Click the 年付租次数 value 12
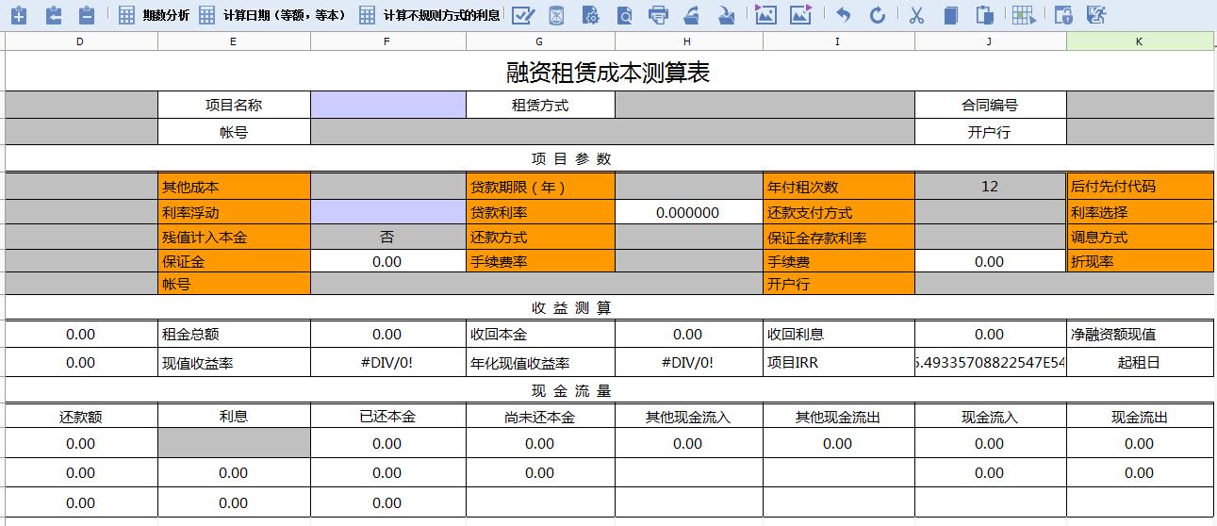This screenshot has height=526, width=1217. [990, 187]
